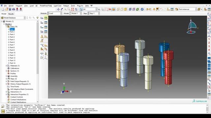Expand the Assembly node
The image size is (211, 118).
pos(6,76)
